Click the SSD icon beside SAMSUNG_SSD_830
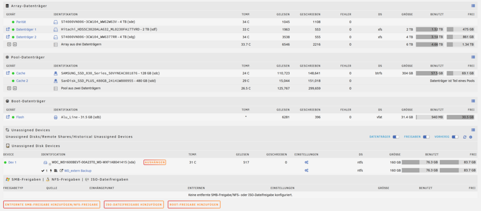 point(56,74)
